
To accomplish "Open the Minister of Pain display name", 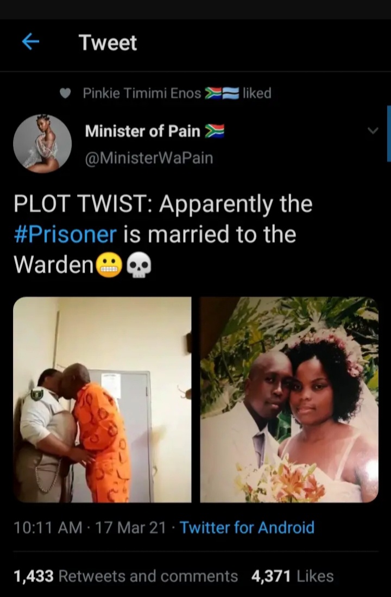I will click(143, 131).
